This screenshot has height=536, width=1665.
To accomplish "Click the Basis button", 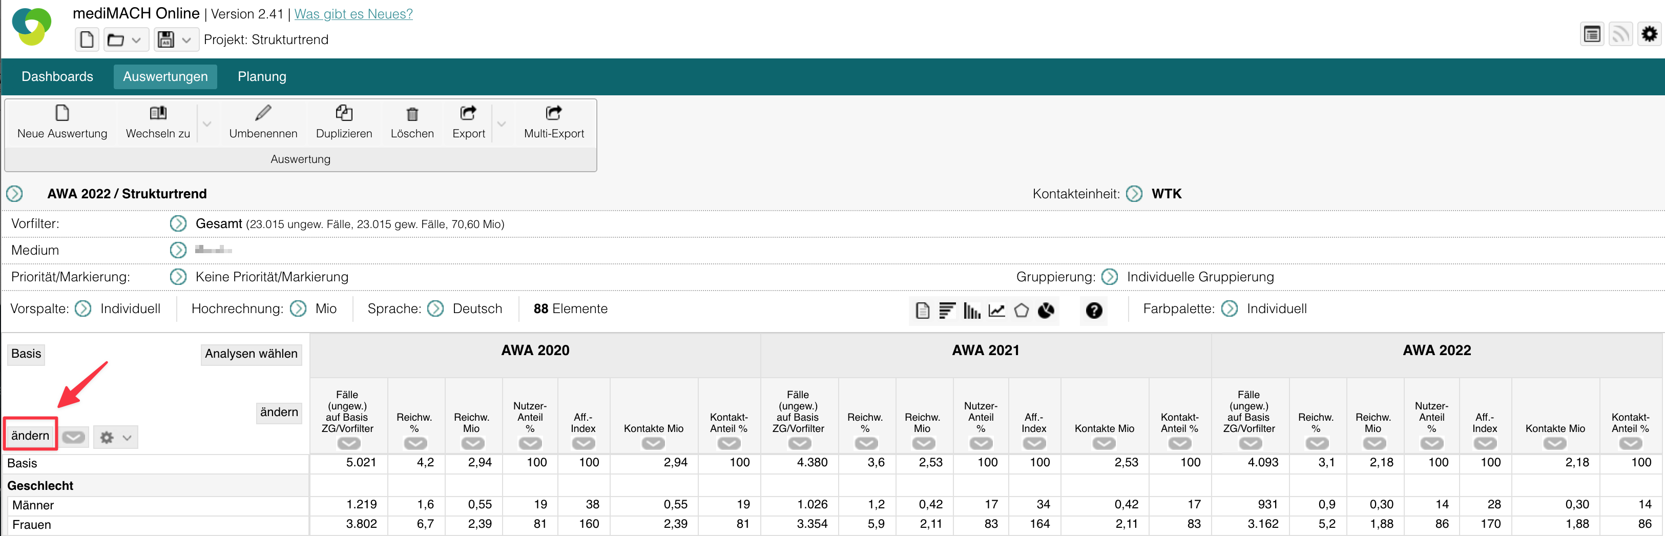I will (26, 354).
